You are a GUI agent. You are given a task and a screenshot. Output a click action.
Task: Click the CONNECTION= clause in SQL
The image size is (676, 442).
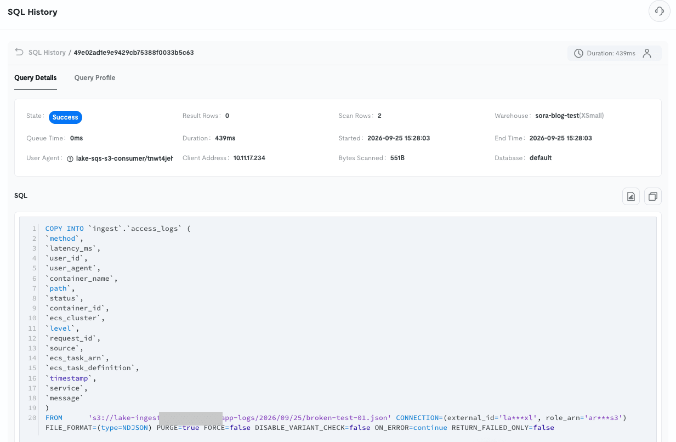[x=511, y=418]
